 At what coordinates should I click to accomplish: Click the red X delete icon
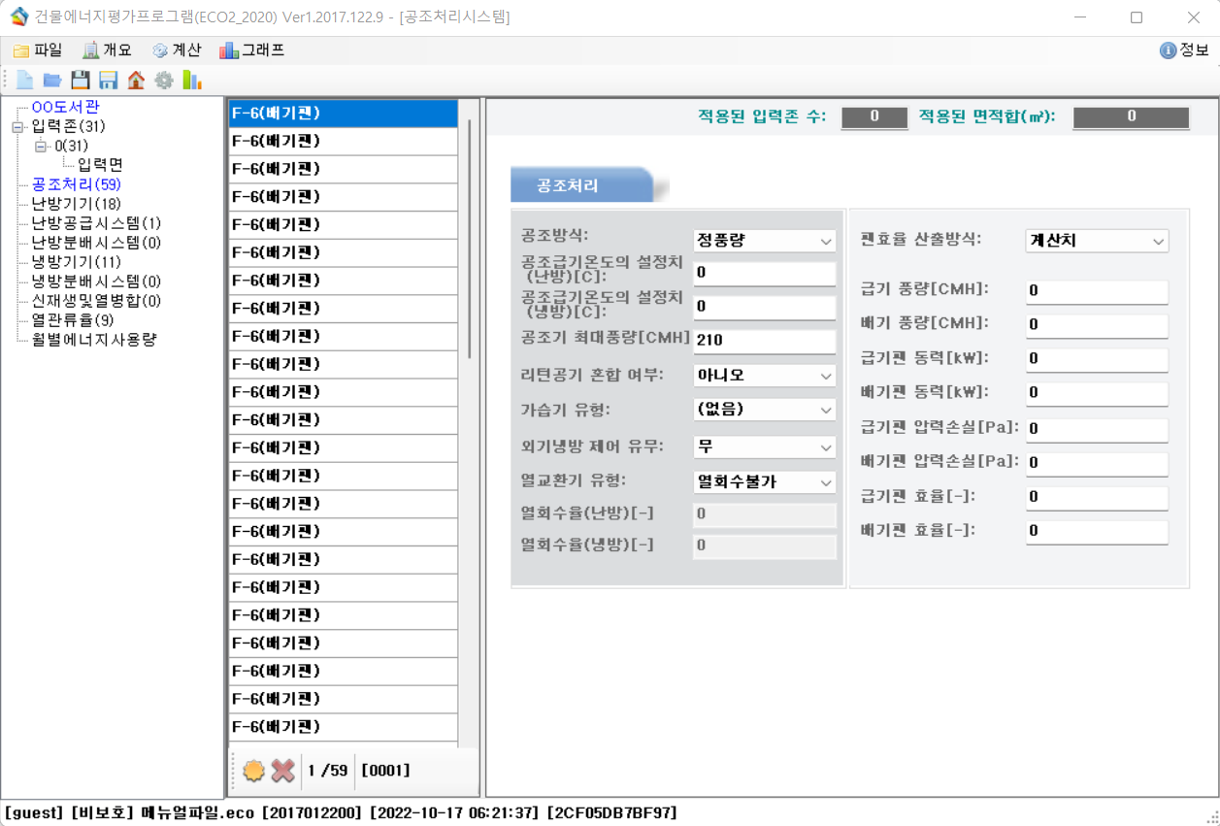coord(282,771)
